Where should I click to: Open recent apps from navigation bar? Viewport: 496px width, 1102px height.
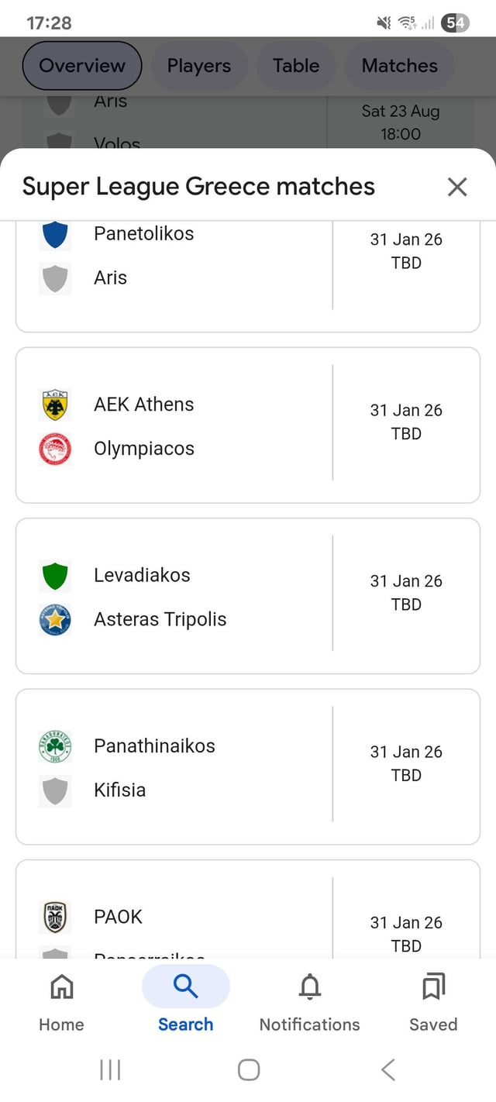pyautogui.click(x=110, y=1069)
